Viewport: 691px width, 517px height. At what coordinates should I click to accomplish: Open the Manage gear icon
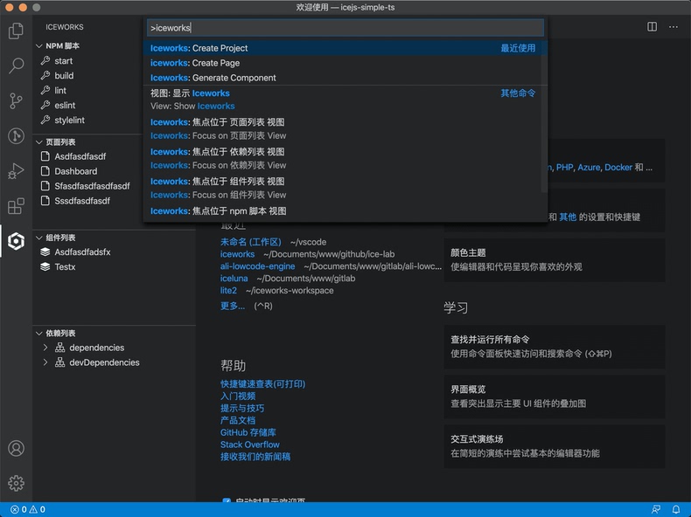[x=16, y=483]
